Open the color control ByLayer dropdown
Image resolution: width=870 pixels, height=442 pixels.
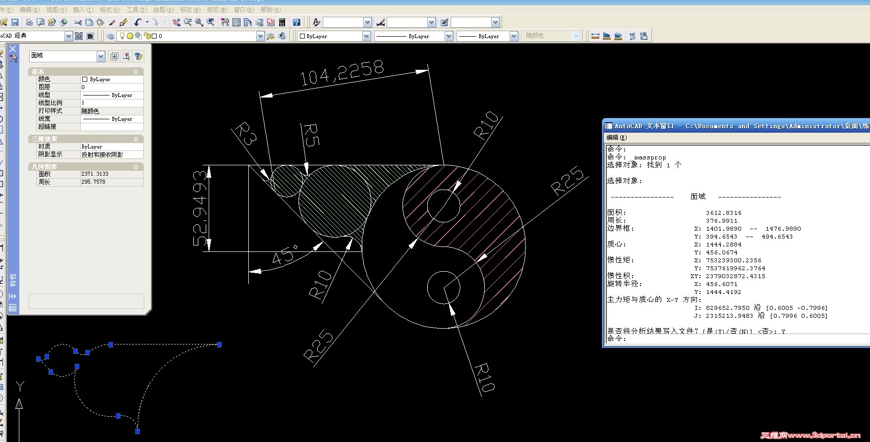(366, 36)
